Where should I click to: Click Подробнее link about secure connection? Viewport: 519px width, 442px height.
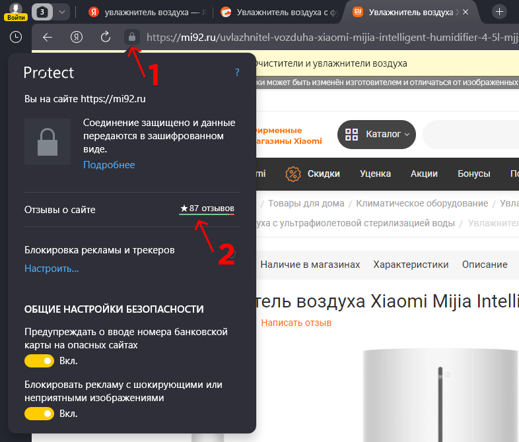point(109,165)
